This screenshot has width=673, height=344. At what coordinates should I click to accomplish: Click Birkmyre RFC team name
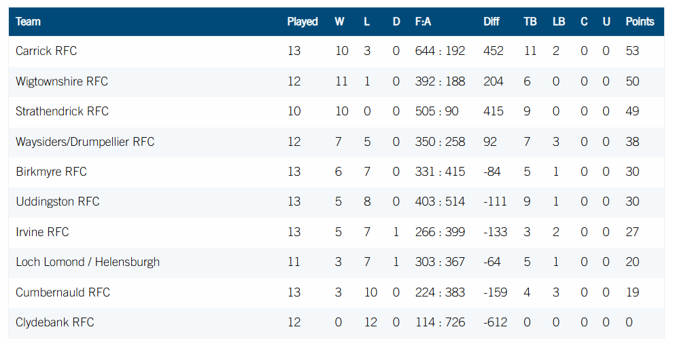[52, 172]
